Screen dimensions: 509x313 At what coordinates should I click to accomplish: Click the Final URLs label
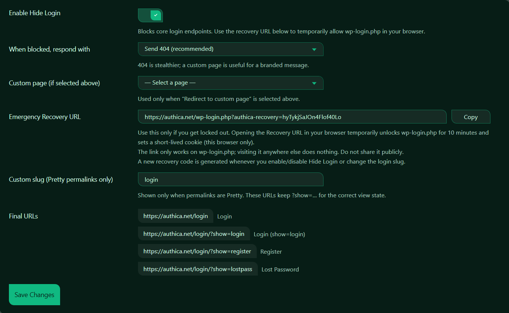(23, 216)
